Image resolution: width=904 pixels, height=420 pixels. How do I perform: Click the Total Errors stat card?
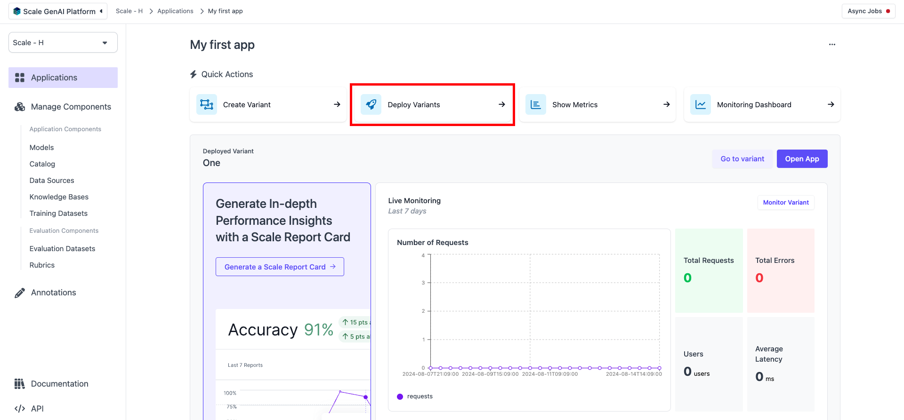(781, 271)
